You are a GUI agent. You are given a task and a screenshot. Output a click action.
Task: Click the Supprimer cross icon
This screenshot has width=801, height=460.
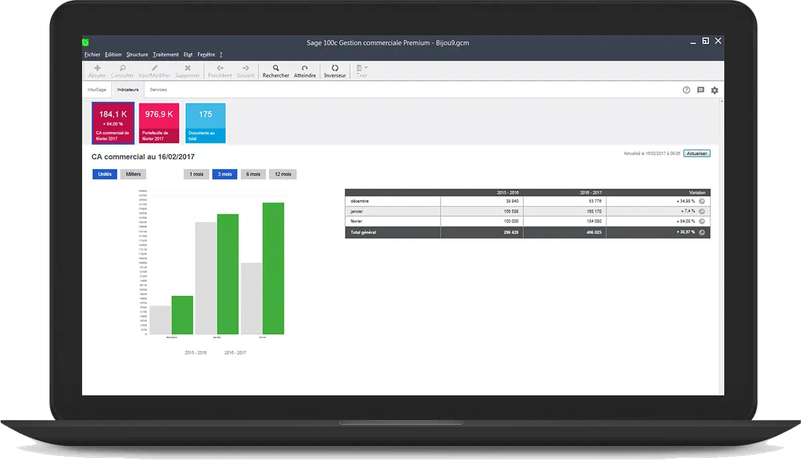click(188, 68)
